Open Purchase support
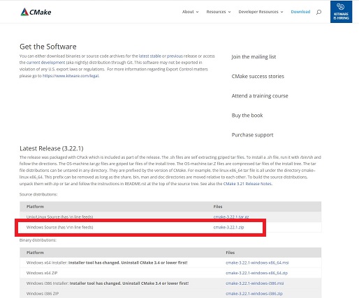Image resolution: width=359 pixels, height=298 pixels. coord(252,135)
